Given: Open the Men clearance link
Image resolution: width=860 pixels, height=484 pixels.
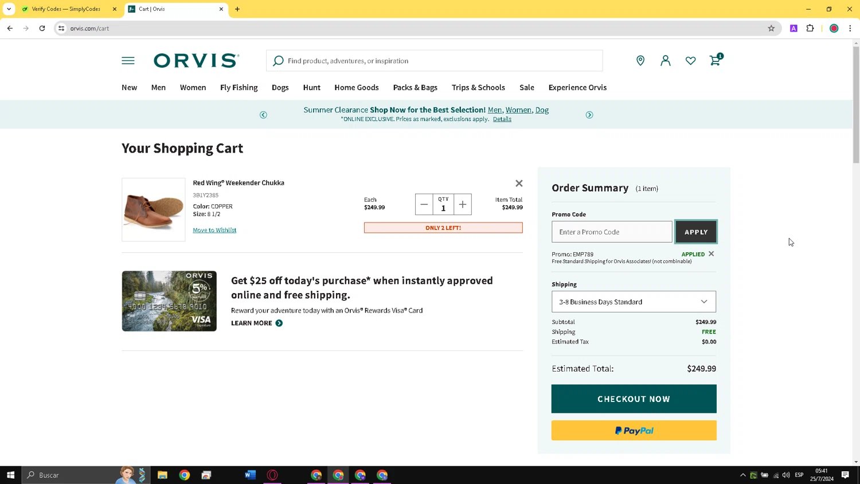Looking at the screenshot, I should [495, 110].
